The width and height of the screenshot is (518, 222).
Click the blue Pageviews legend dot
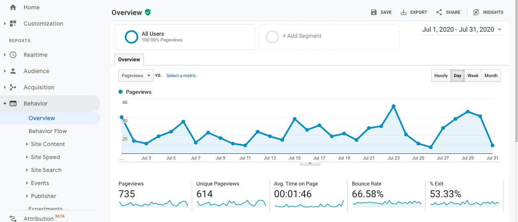pos(121,92)
